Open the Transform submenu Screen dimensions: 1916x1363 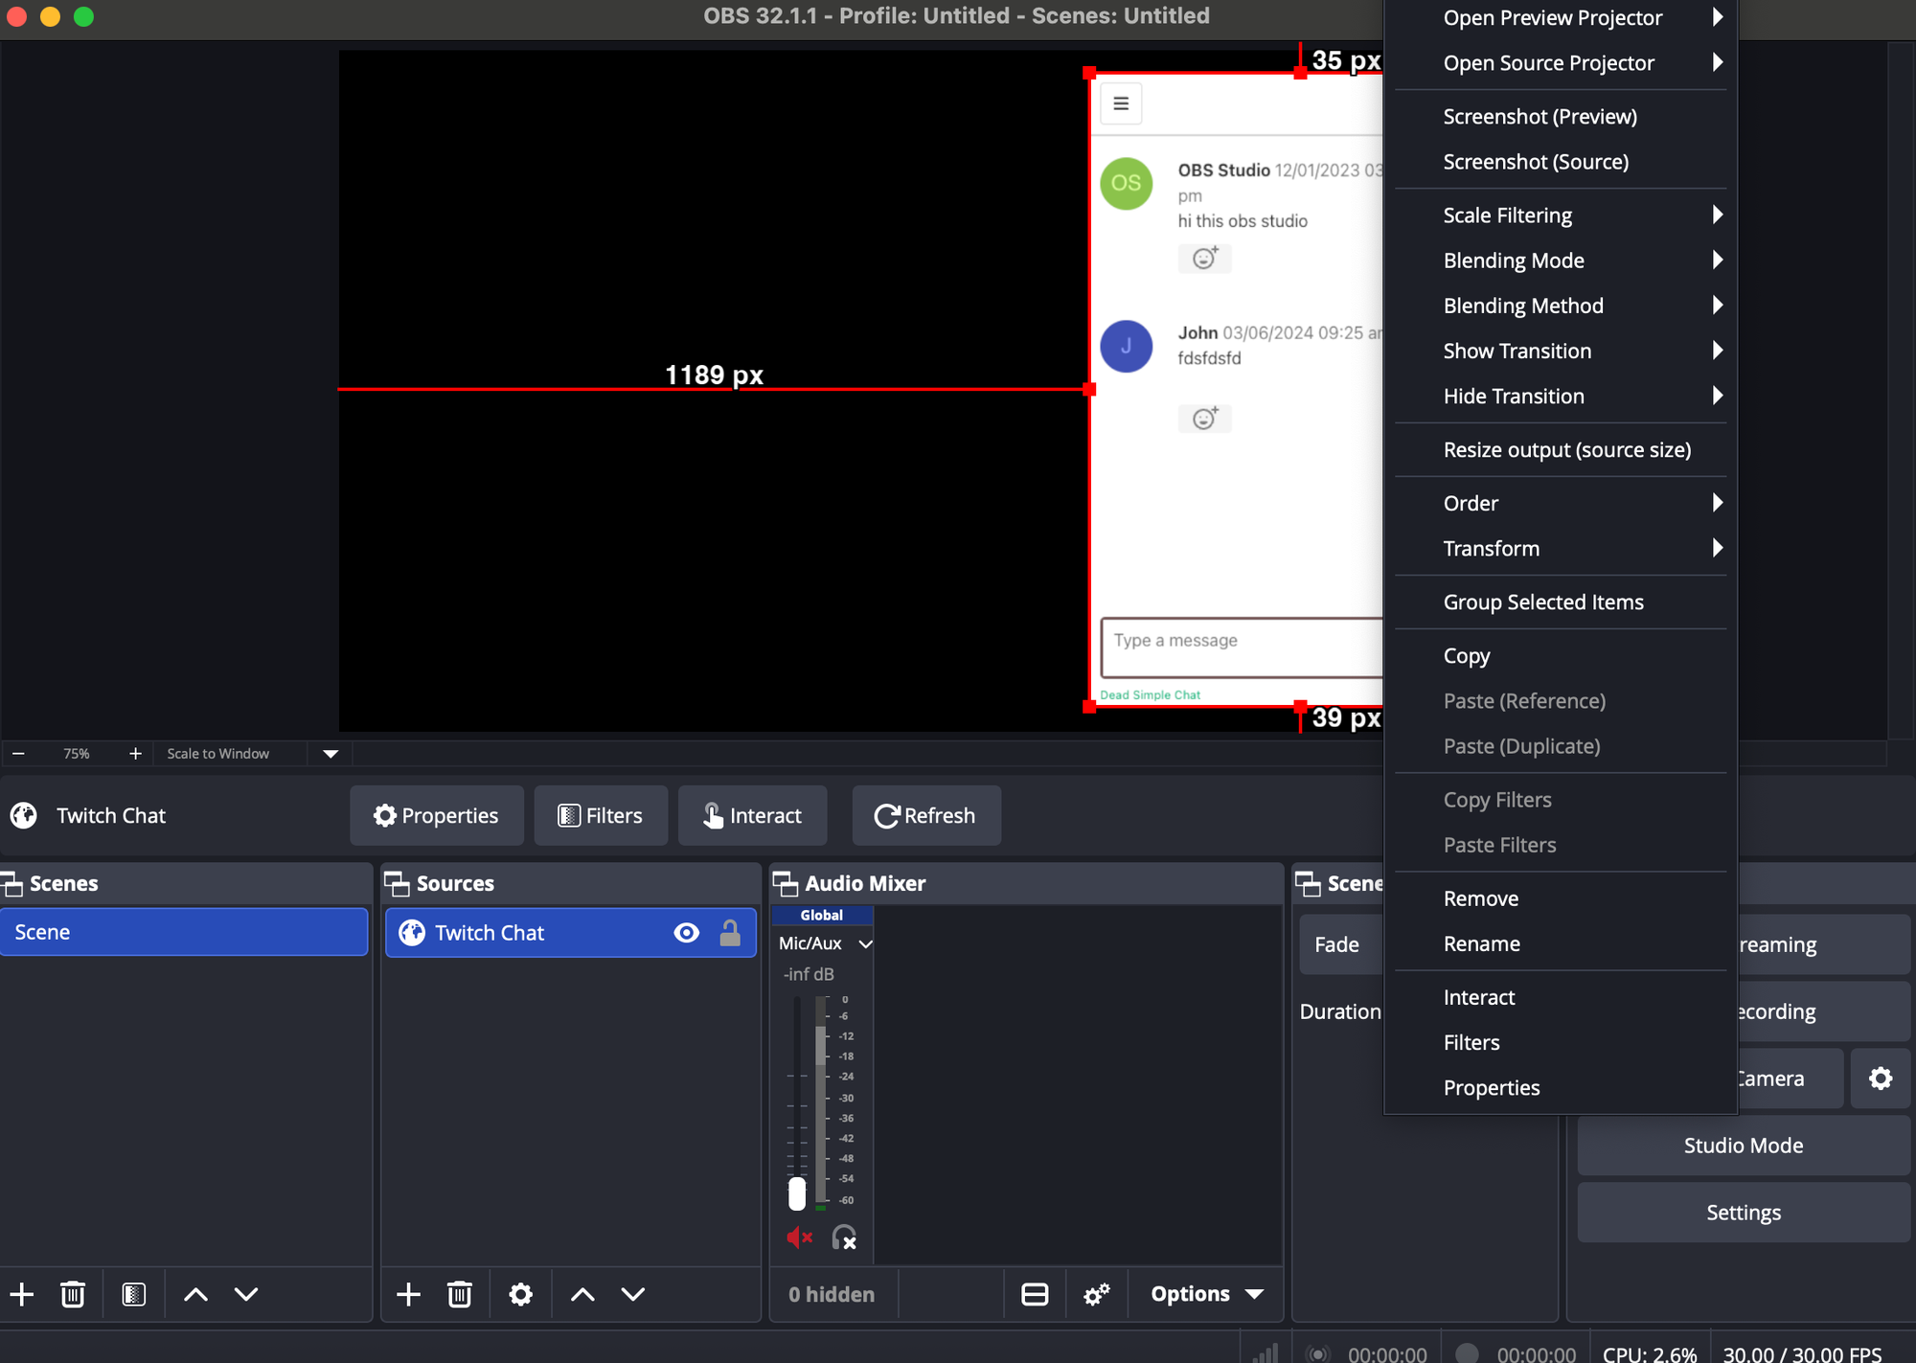(1491, 549)
